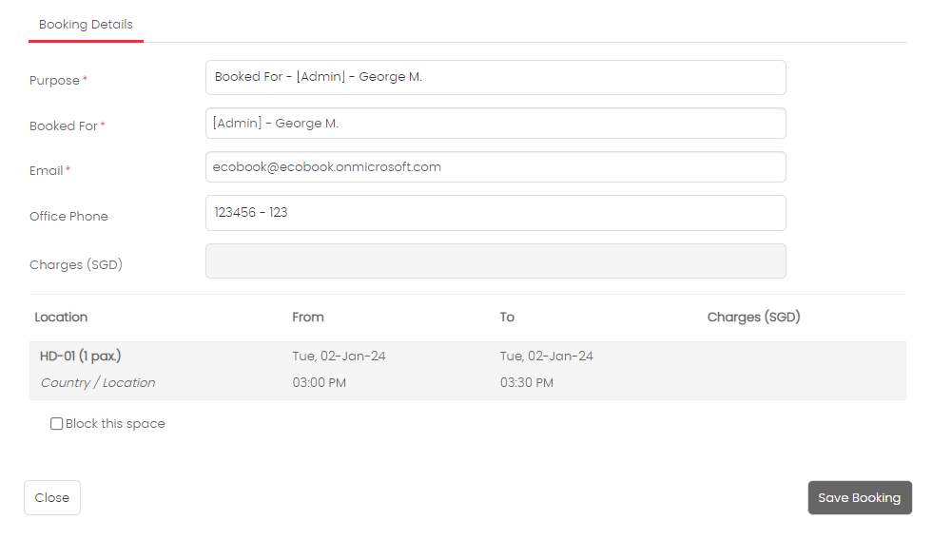Image resolution: width=932 pixels, height=540 pixels.
Task: Open the Booking Details tab
Action: coord(86,25)
